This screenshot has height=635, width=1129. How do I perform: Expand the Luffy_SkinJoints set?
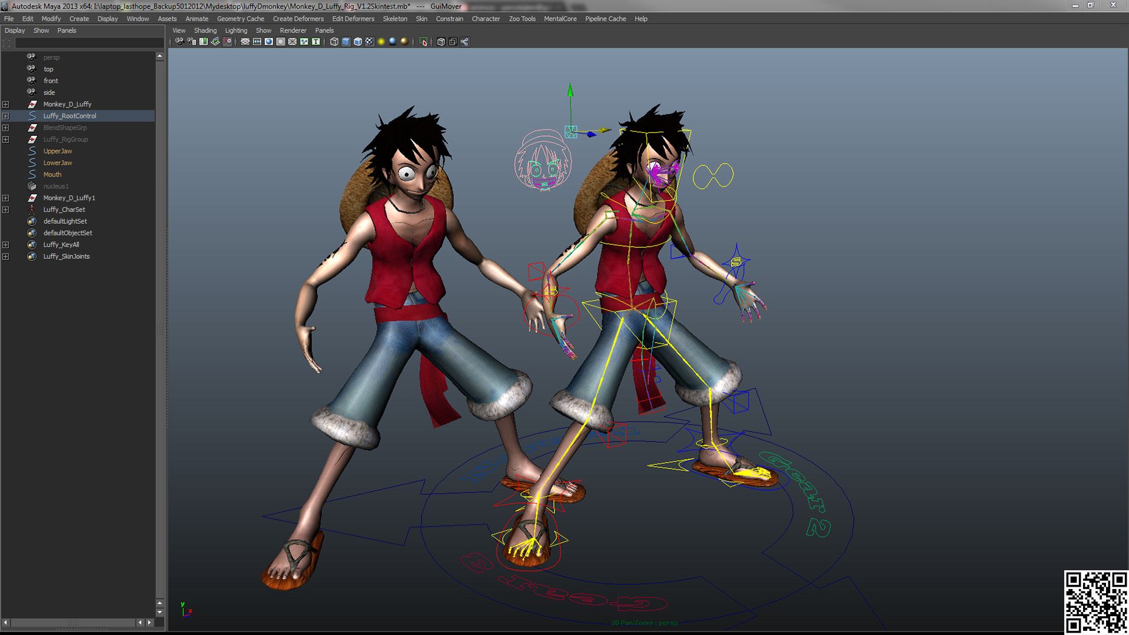point(6,257)
